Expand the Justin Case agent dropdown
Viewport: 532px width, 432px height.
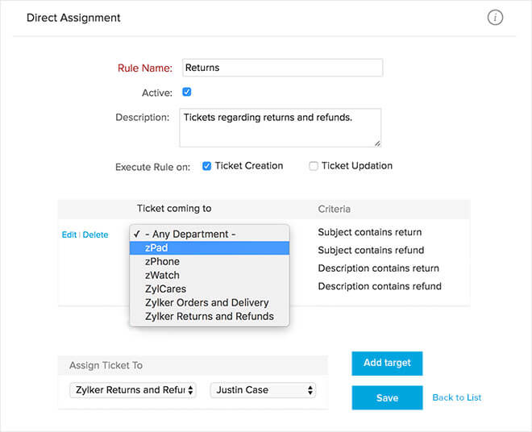click(263, 390)
